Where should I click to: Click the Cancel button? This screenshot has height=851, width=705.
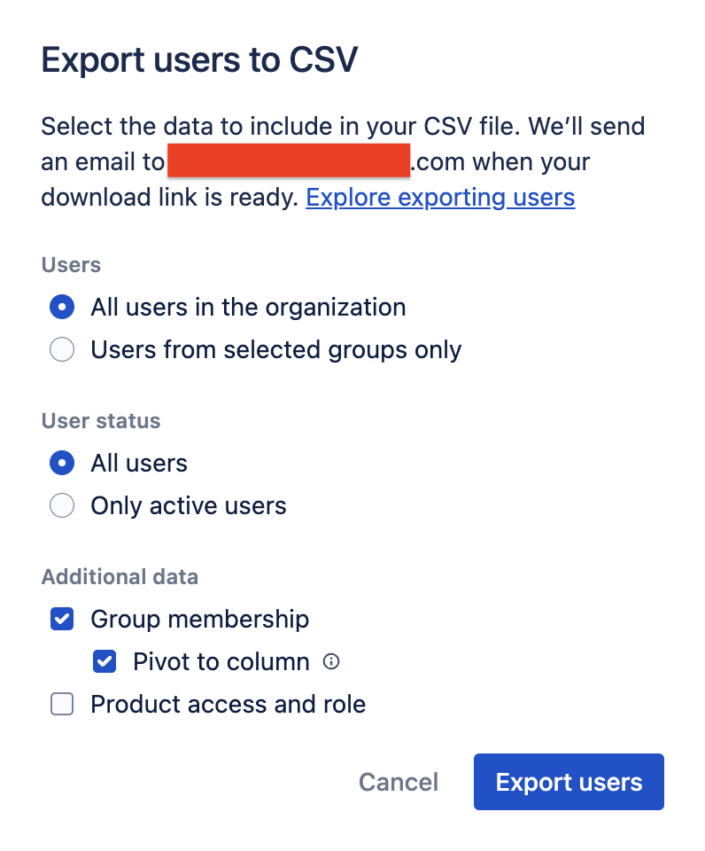tap(399, 782)
